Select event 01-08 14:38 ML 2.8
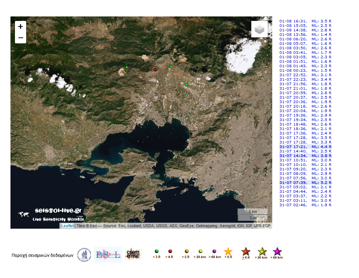This screenshot has height=278, width=359. coord(306,30)
